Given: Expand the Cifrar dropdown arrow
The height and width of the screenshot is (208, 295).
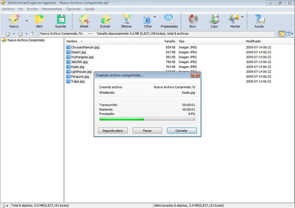Looking at the screenshot, I should click(155, 17).
